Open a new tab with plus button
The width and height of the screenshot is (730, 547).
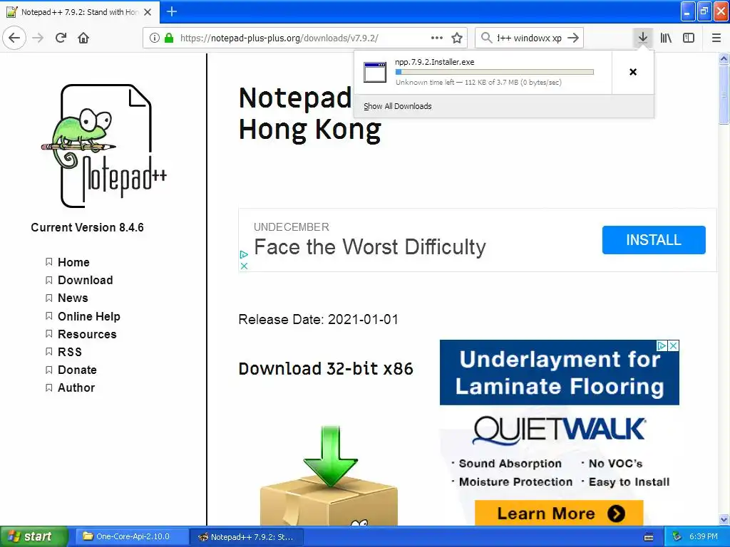(172, 11)
